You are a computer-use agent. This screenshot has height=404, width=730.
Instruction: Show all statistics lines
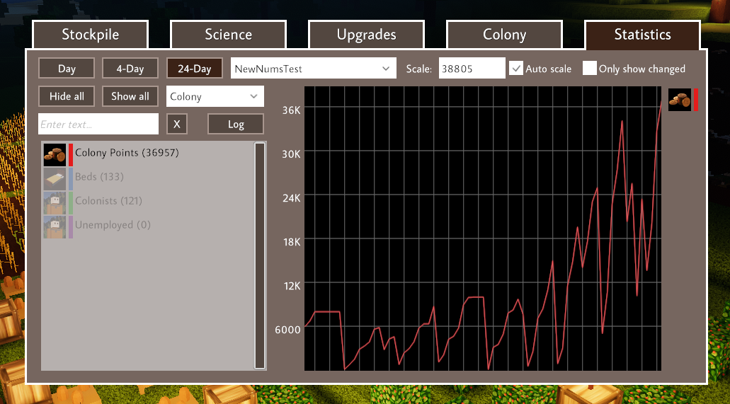point(130,96)
